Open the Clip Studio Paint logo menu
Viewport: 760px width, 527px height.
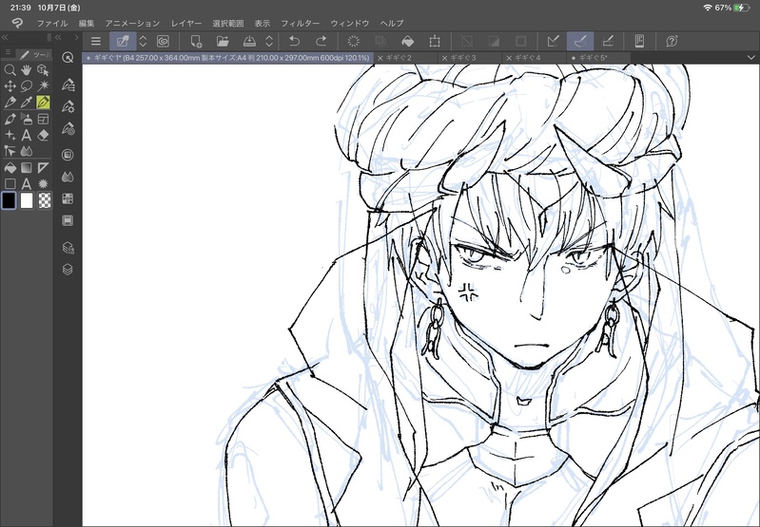pyautogui.click(x=17, y=23)
